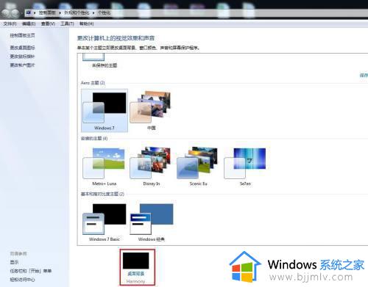368x287 pixels.
Task: Select the Windows 7 Aero theme
Action: [x=105, y=111]
